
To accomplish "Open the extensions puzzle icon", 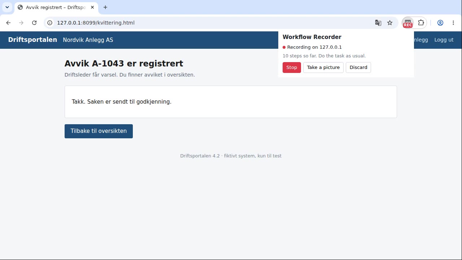I will (421, 23).
